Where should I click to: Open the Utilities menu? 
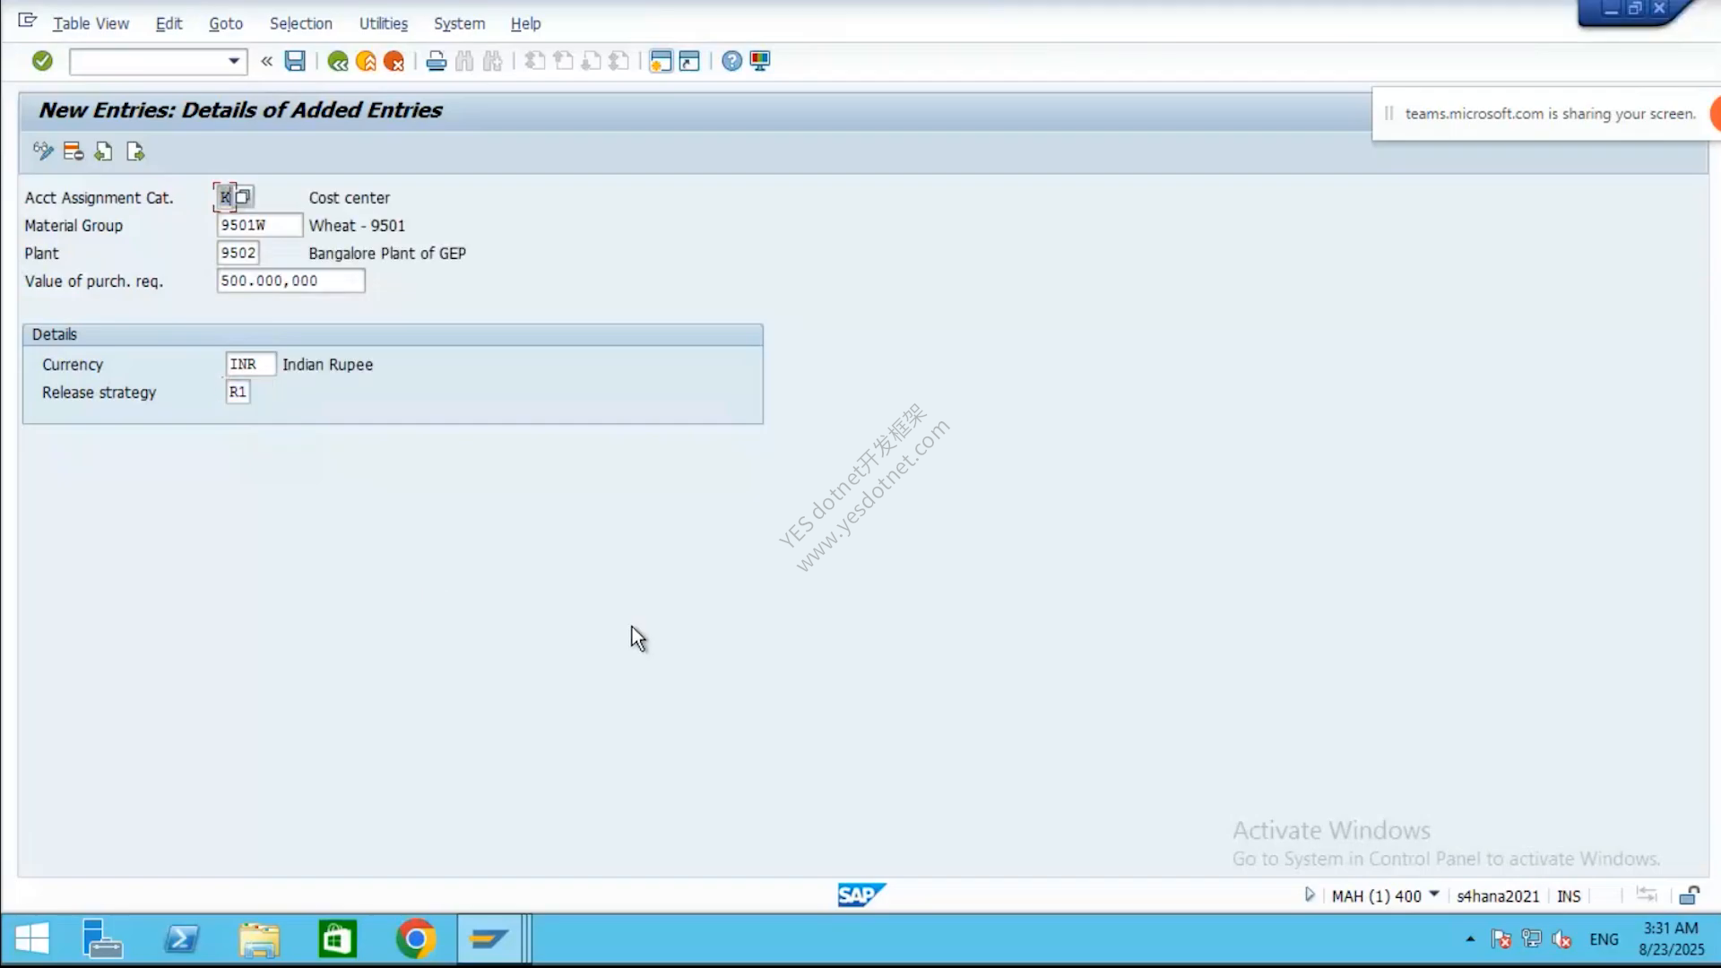click(x=383, y=23)
